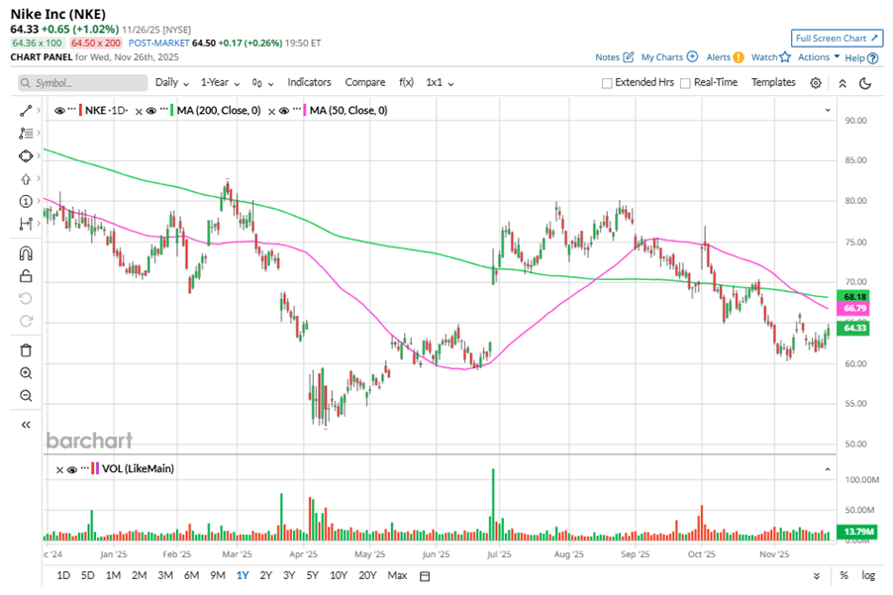Collapse the volume pane chevron

click(x=828, y=469)
